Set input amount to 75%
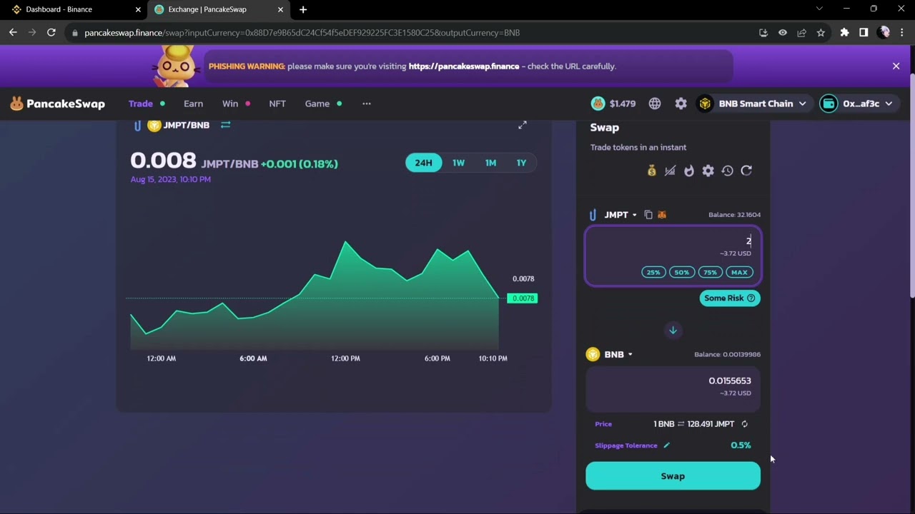Image resolution: width=915 pixels, height=514 pixels. (710, 272)
